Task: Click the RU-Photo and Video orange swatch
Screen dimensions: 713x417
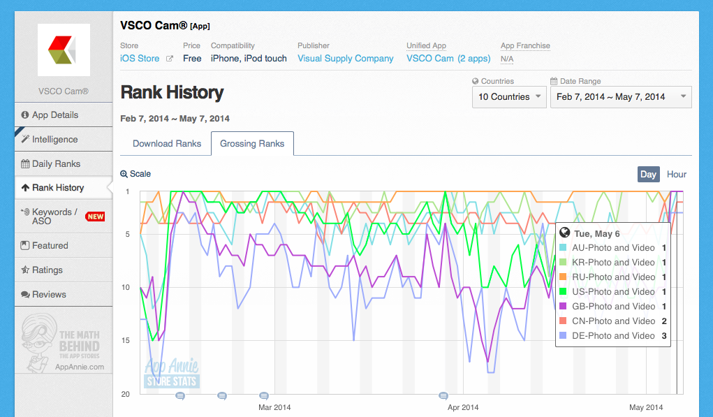Action: coord(563,277)
